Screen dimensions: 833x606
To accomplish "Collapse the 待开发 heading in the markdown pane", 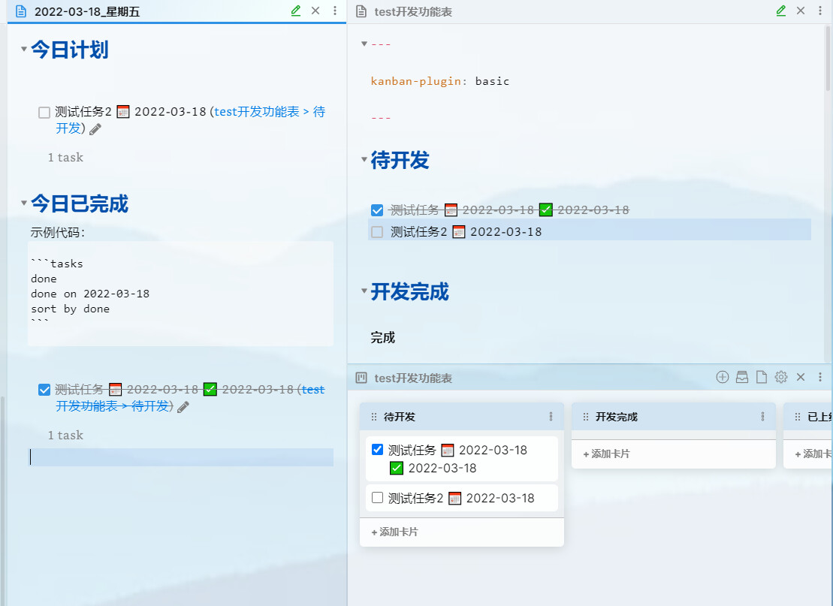I will 364,158.
